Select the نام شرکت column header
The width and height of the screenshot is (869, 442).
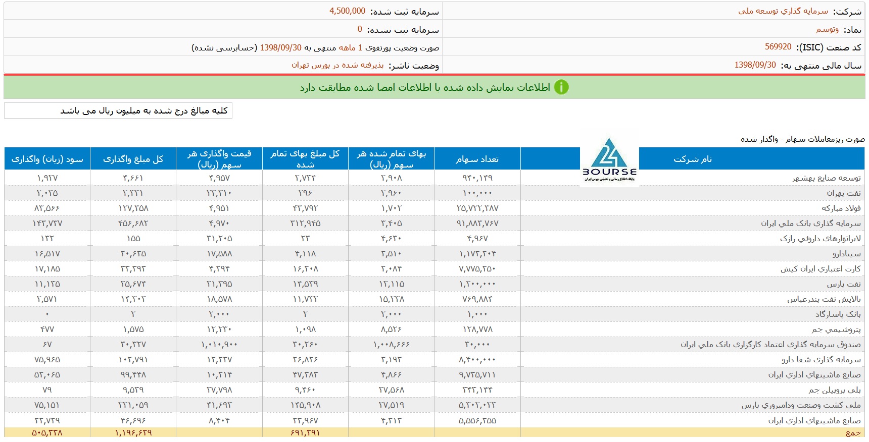692,159
